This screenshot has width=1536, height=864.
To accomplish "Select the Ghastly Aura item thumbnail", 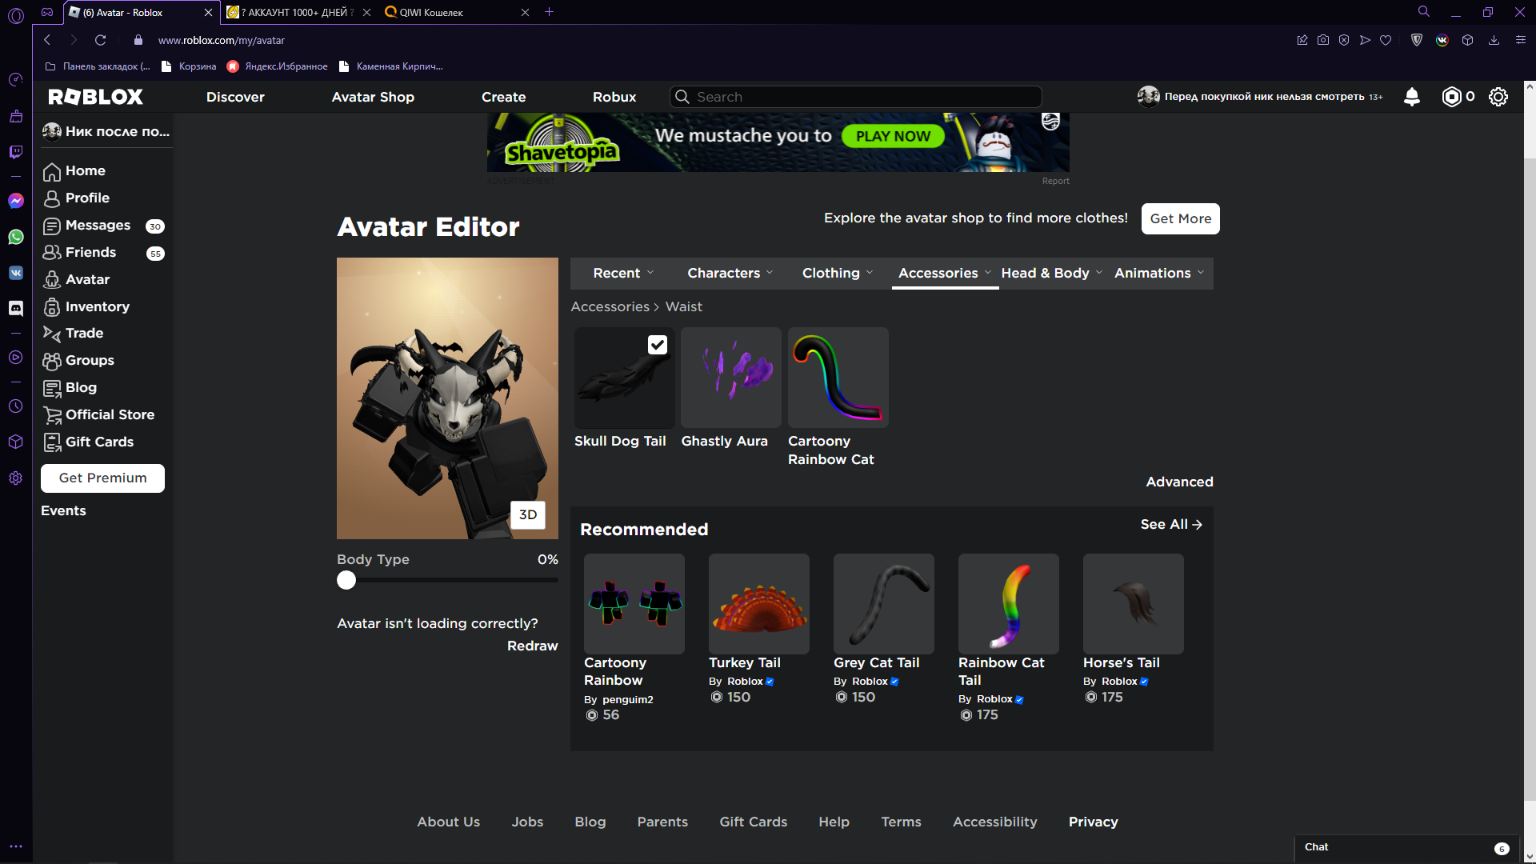I will pos(730,378).
